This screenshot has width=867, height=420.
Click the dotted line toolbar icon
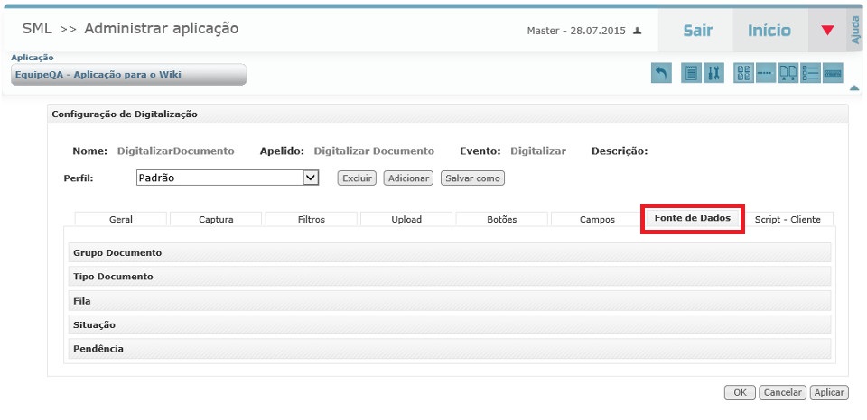pyautogui.click(x=766, y=74)
